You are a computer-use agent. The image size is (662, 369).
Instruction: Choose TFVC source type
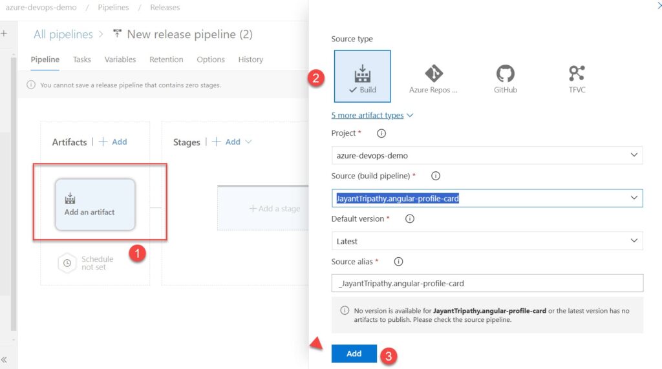click(577, 79)
